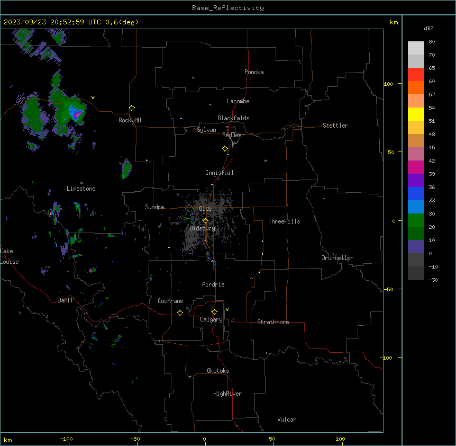Screen dimensions: 456x446
Task: Click the Drumheller city label
Action: pos(338,258)
